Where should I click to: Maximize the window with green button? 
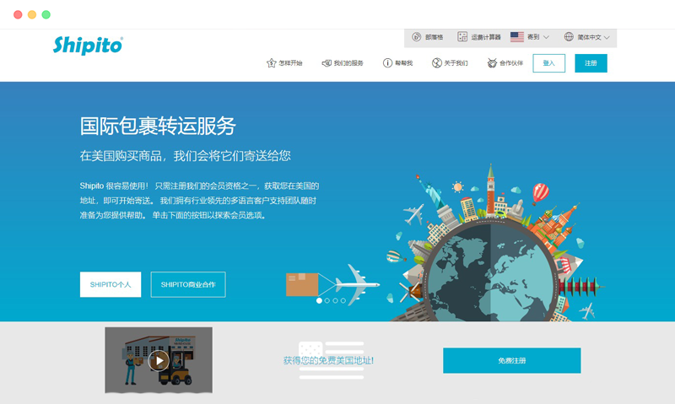pyautogui.click(x=46, y=14)
